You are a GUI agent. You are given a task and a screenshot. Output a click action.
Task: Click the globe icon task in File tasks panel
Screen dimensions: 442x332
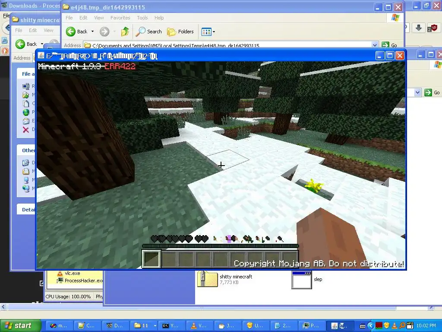click(x=26, y=112)
